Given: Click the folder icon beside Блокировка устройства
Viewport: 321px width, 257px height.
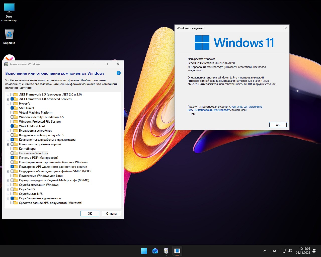Looking at the screenshot, I should [16, 131].
